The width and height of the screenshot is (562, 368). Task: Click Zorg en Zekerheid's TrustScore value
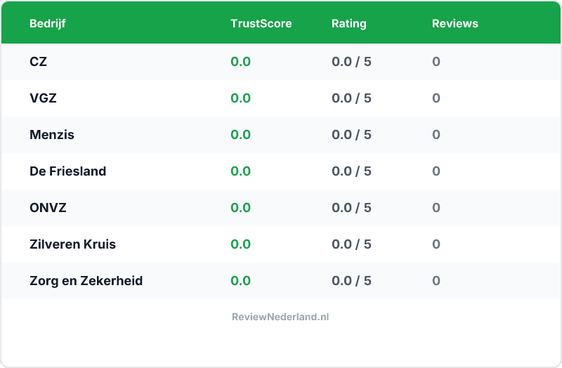[240, 281]
